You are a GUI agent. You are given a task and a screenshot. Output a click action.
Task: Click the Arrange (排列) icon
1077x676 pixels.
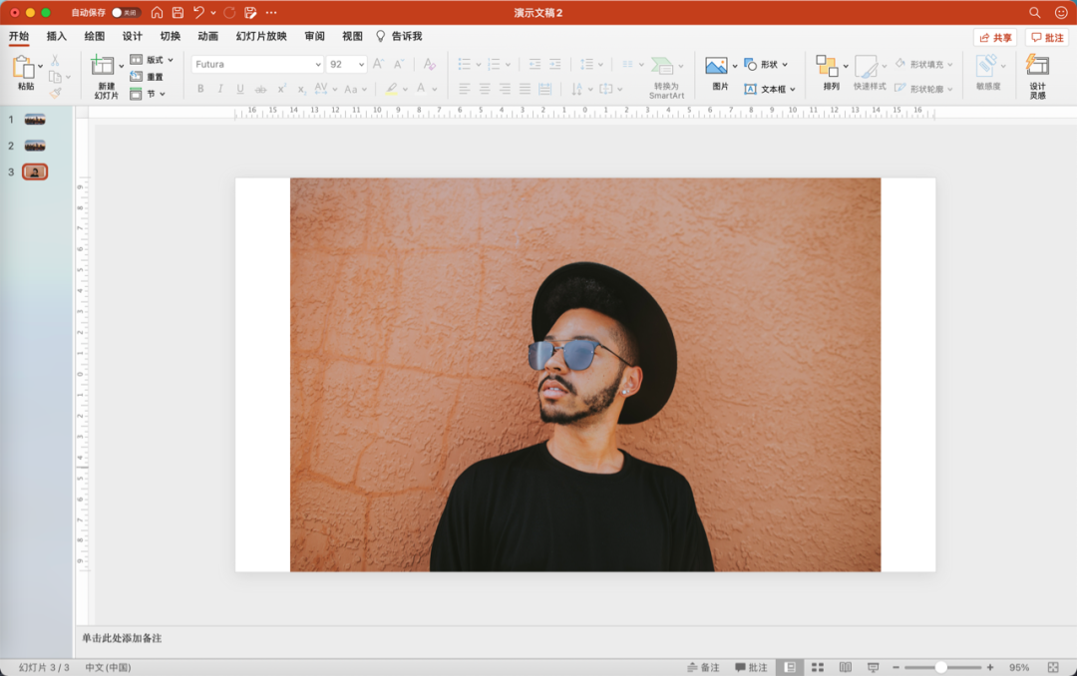[x=827, y=66]
